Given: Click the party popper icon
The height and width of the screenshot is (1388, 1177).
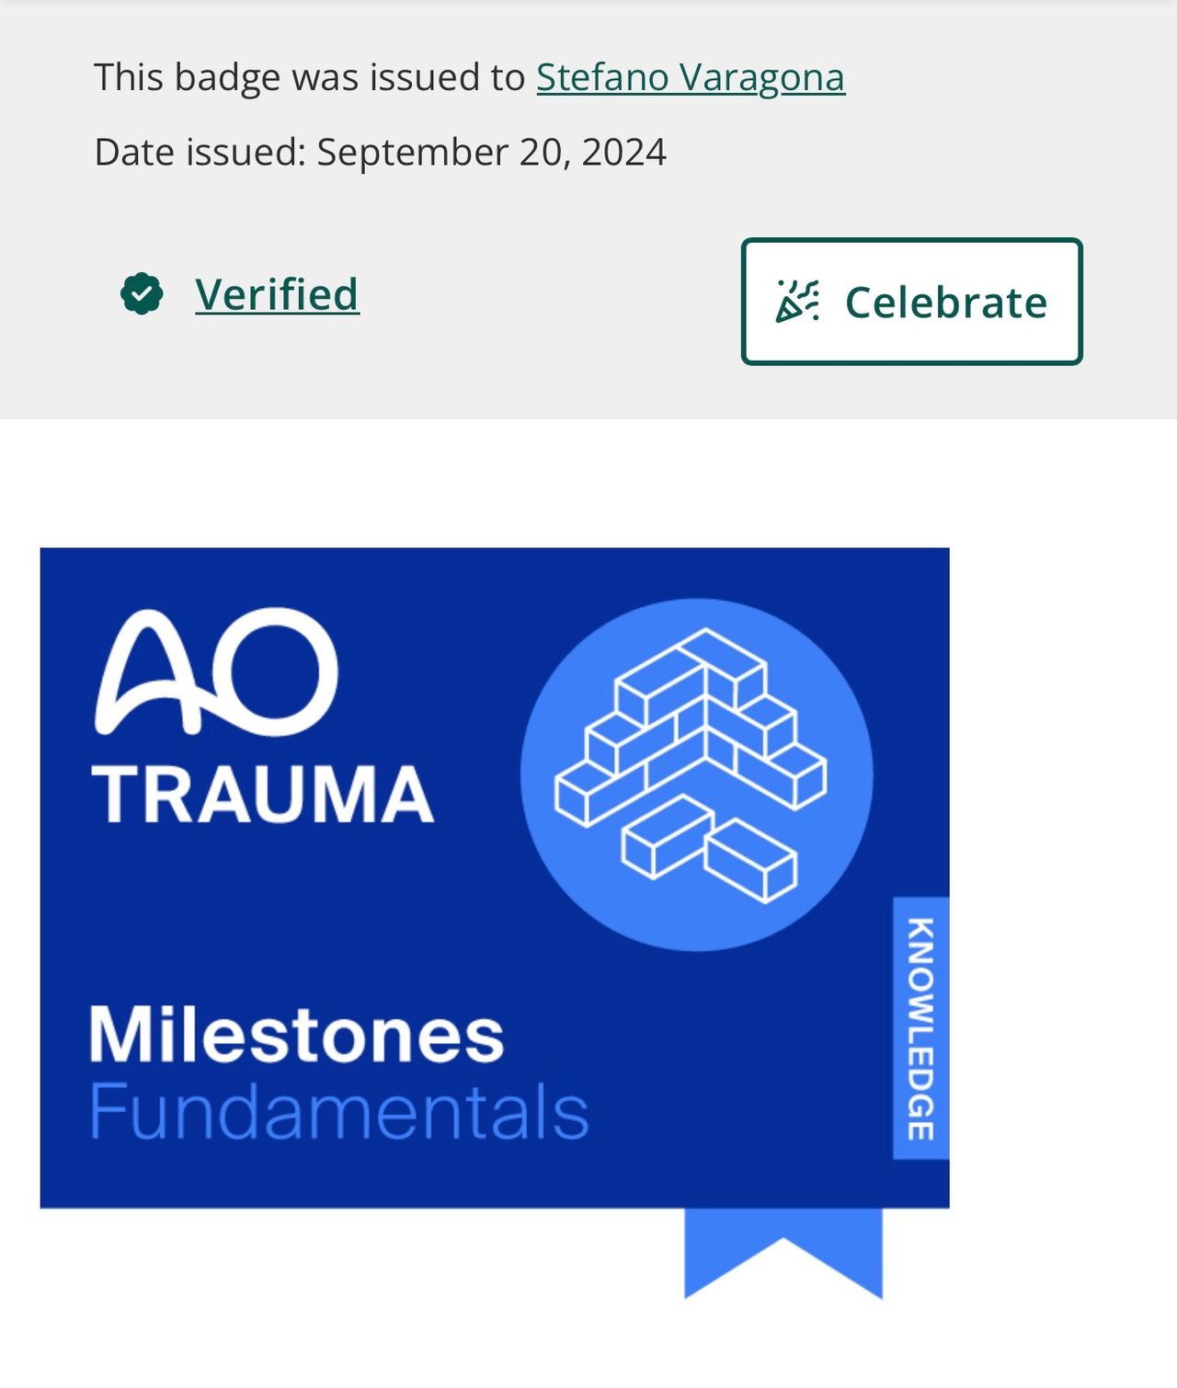Looking at the screenshot, I should click(796, 302).
